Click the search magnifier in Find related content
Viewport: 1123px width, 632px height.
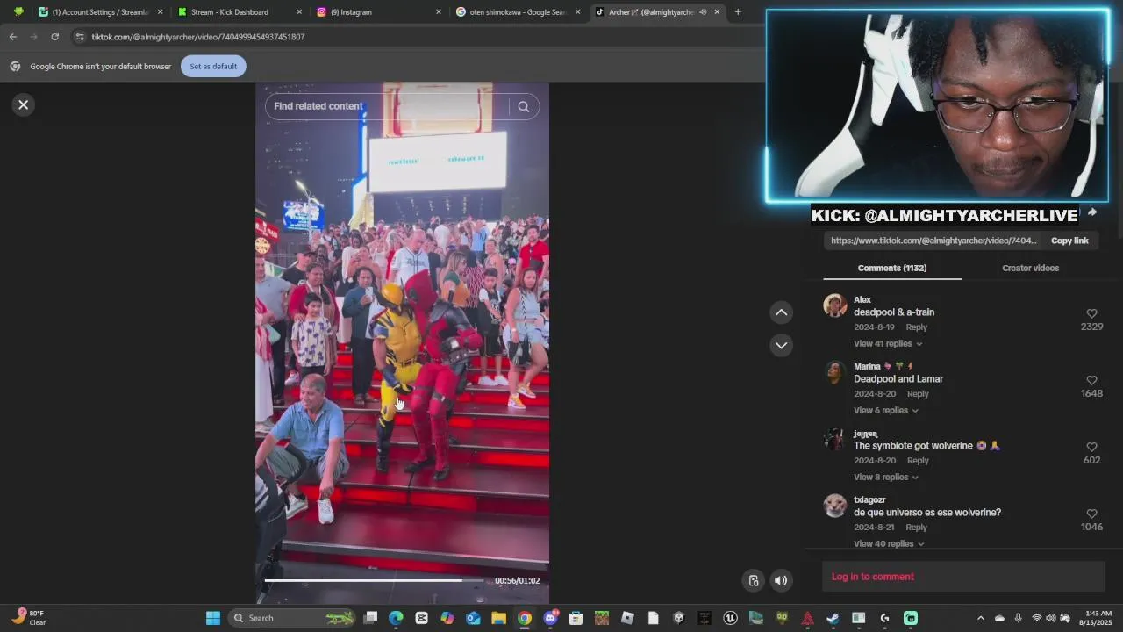[524, 106]
